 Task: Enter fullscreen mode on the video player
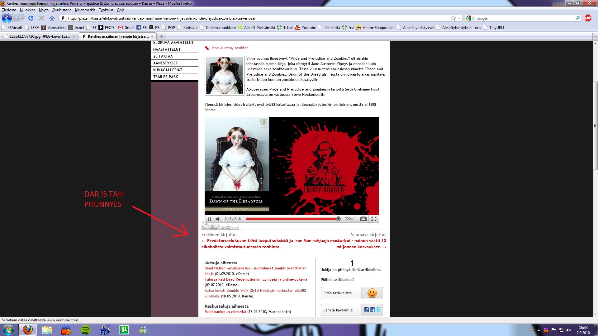[x=374, y=219]
